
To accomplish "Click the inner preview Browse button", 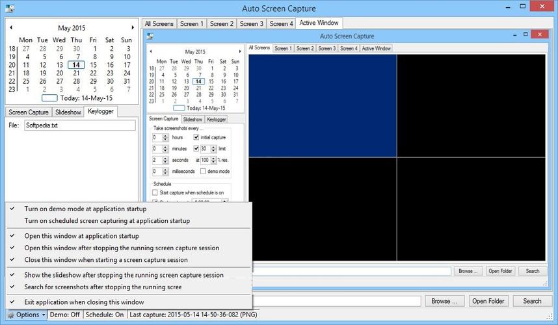I will [468, 271].
